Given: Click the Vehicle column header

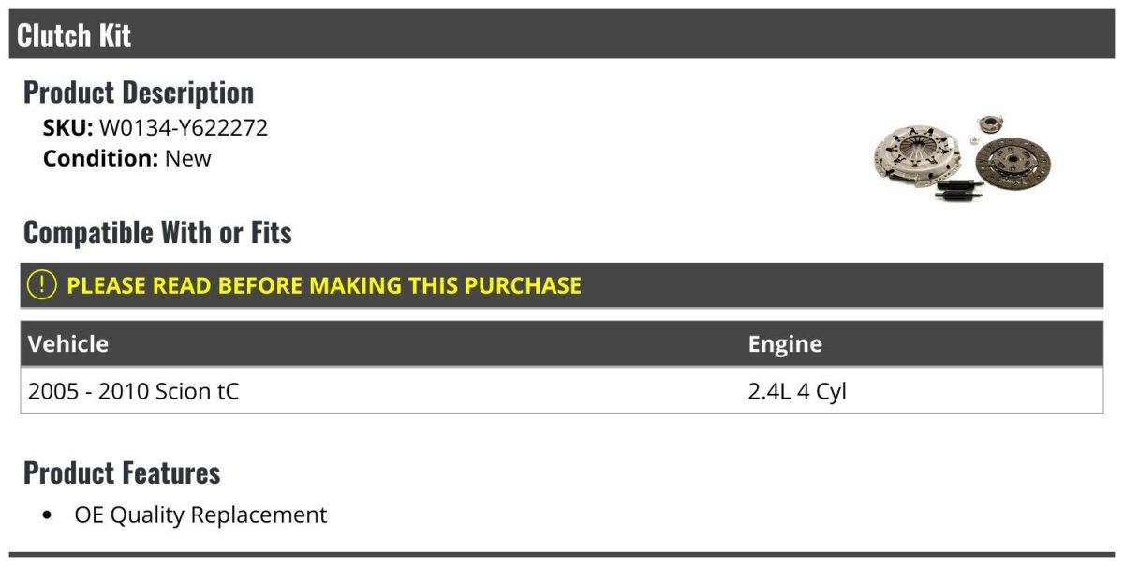Looking at the screenshot, I should 68,343.
